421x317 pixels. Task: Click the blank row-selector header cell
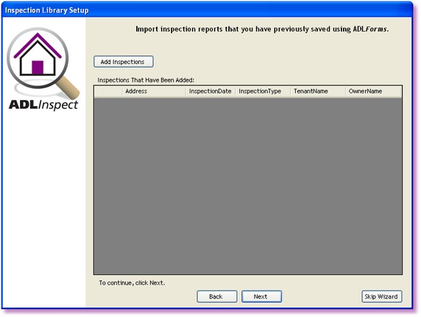tap(108, 91)
